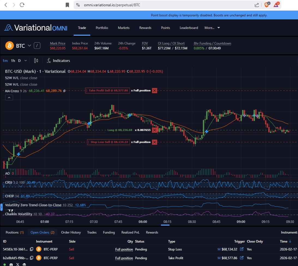Click the Stop Loss Sell @ 68,134.32 label
Viewport: 298px width, 266px height.
pyautogui.click(x=109, y=142)
